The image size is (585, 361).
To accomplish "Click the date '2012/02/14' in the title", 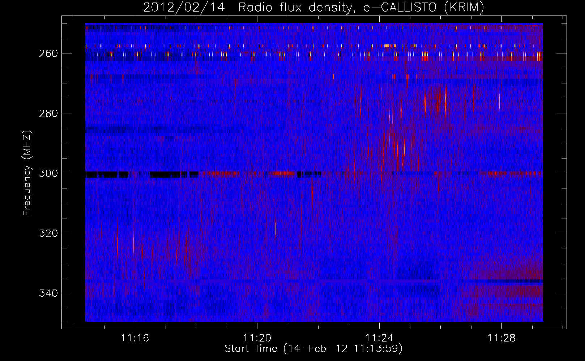I will coord(184,7).
